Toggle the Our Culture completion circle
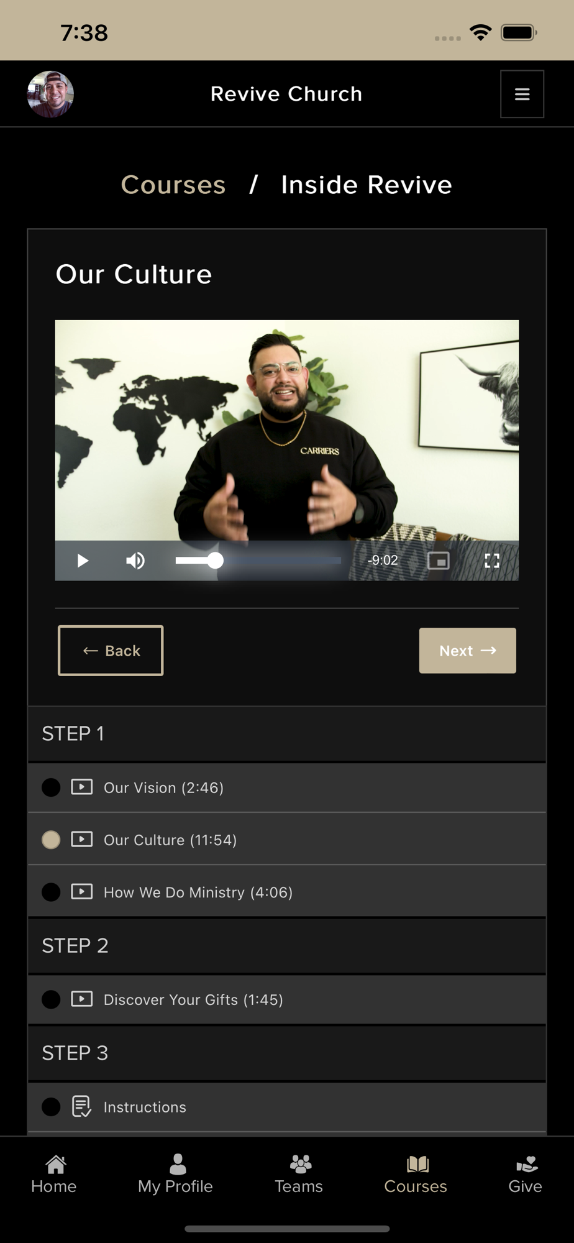The width and height of the screenshot is (574, 1243). [x=51, y=840]
